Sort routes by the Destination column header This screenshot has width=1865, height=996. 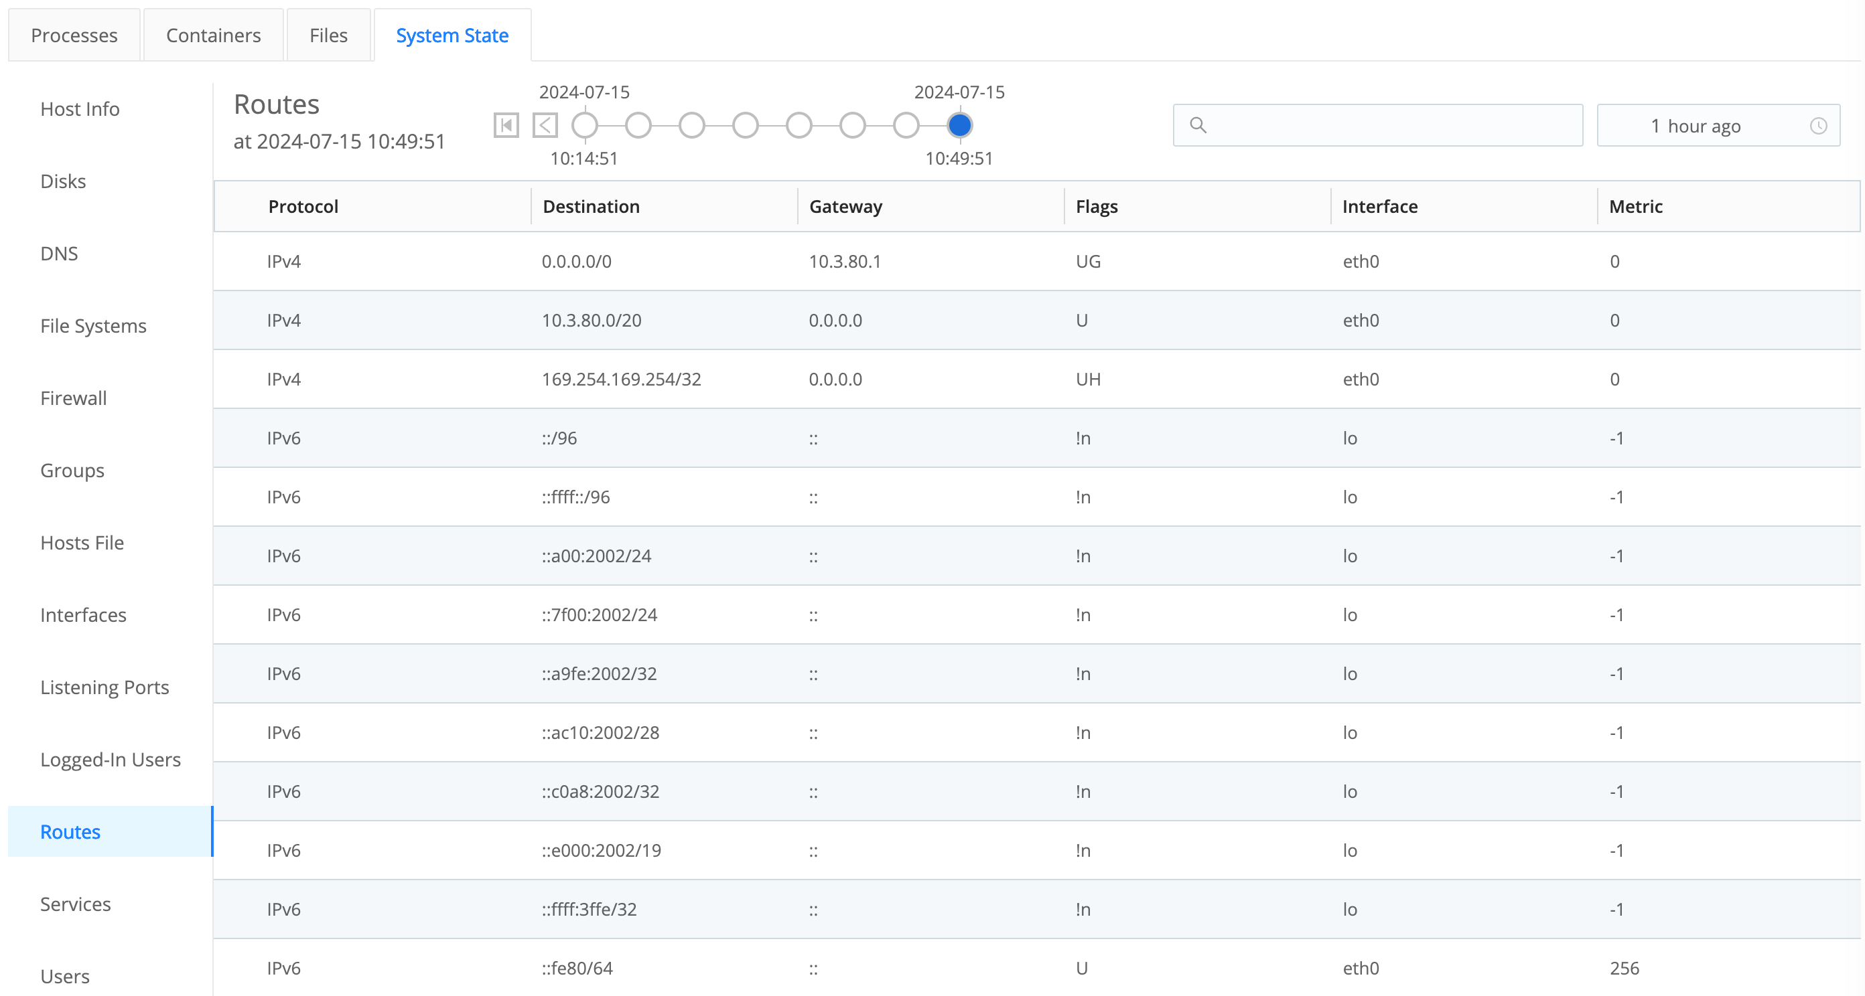coord(591,206)
